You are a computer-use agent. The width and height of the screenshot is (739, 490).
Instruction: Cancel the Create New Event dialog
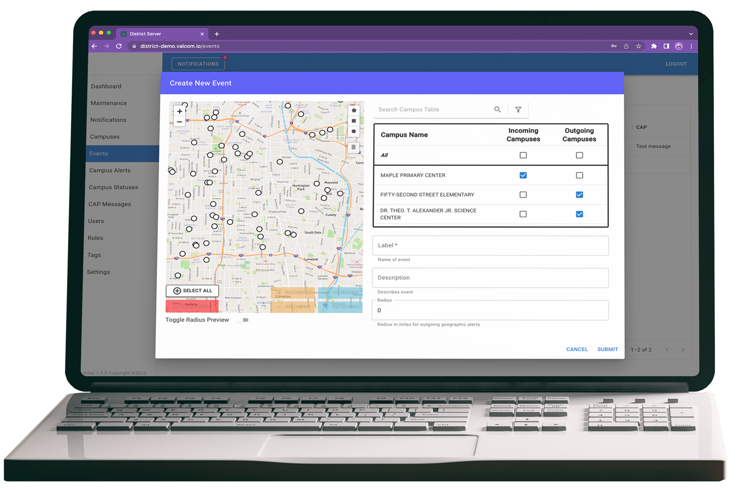[x=577, y=349]
